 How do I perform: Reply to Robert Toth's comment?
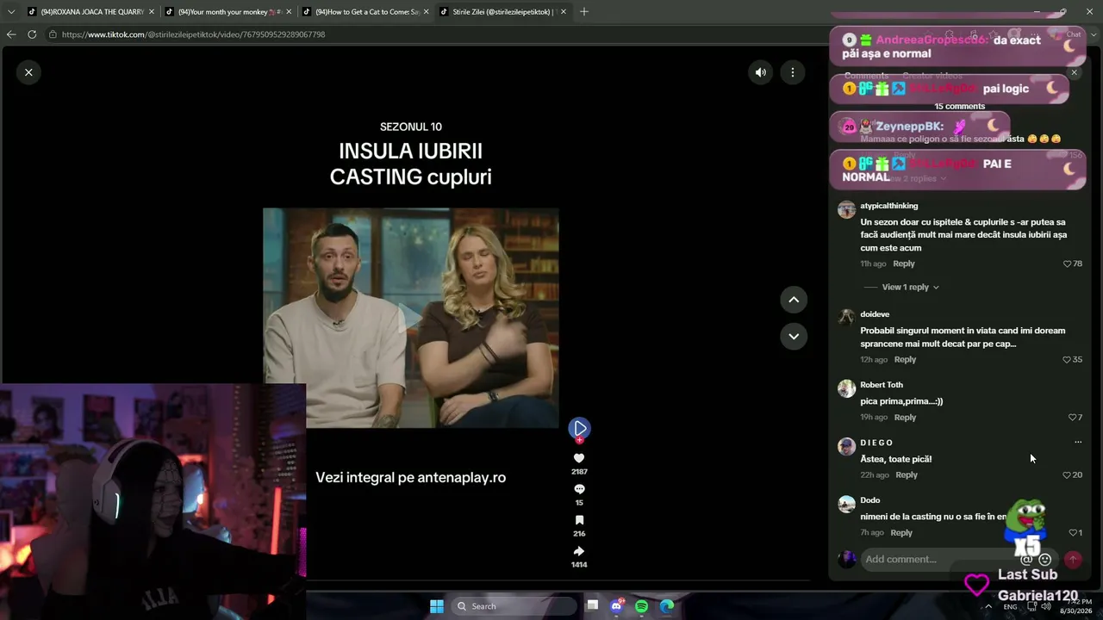905,418
